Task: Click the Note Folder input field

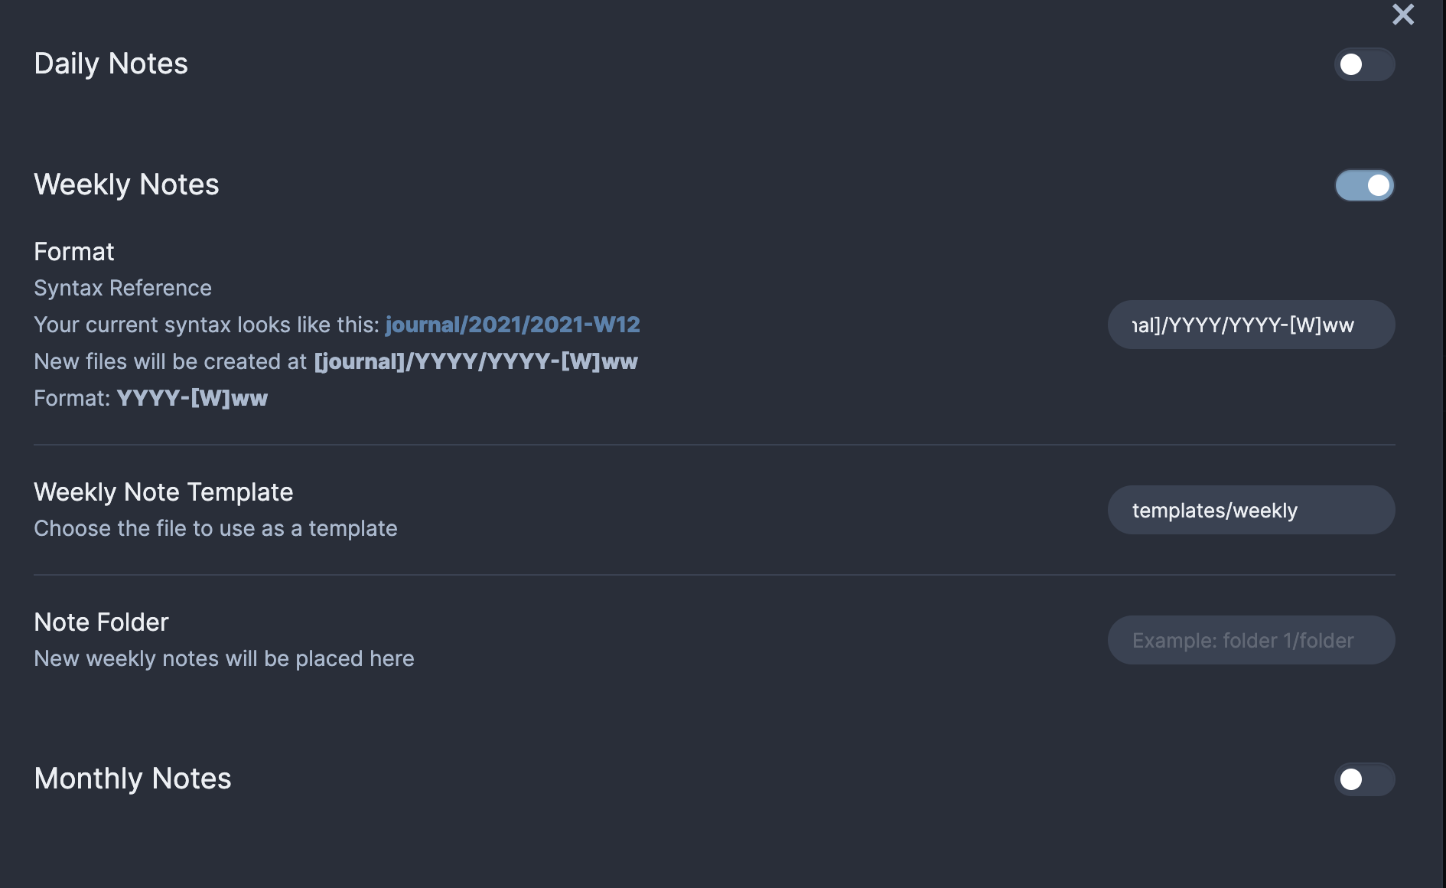Action: pos(1250,641)
